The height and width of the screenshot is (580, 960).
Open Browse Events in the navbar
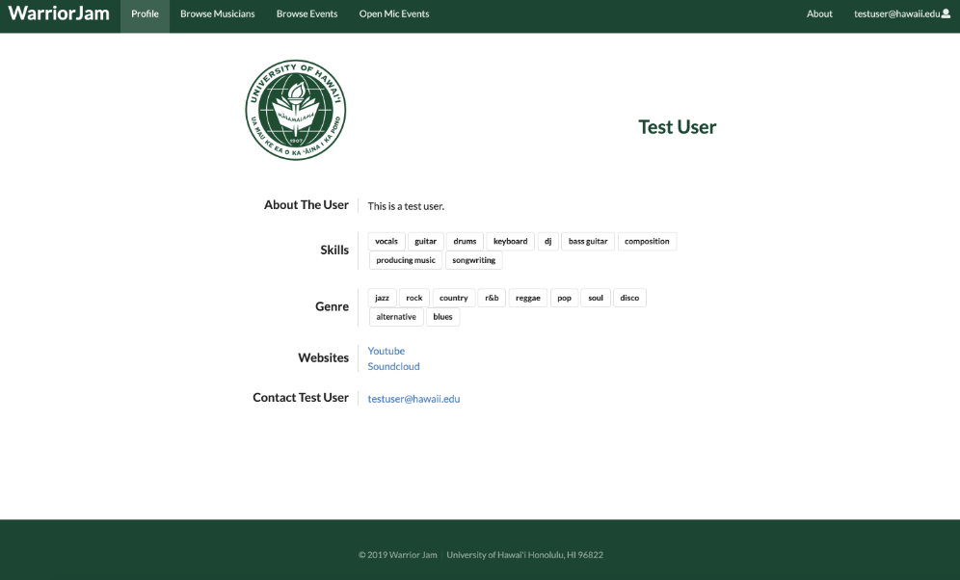coord(307,13)
